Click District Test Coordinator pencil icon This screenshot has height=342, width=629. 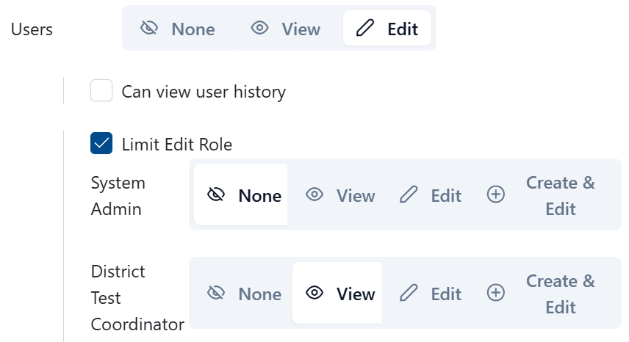click(409, 294)
